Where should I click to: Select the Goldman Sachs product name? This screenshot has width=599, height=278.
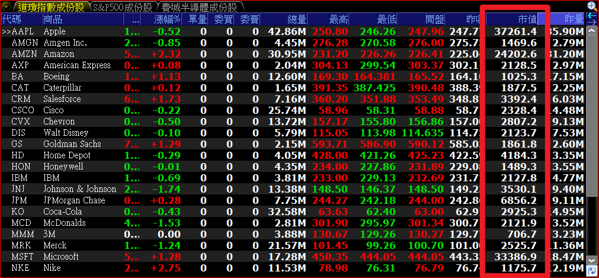pos(72,144)
